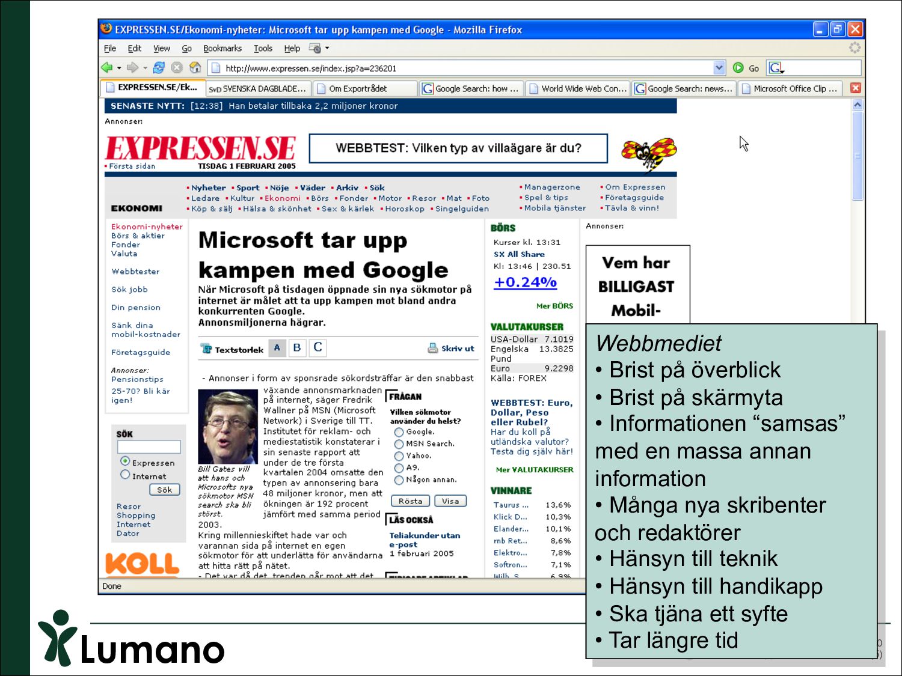Select medium text size B
The height and width of the screenshot is (676, 902).
(297, 347)
